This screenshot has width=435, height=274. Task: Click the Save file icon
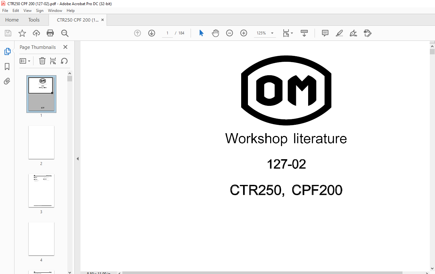[x=8, y=33]
